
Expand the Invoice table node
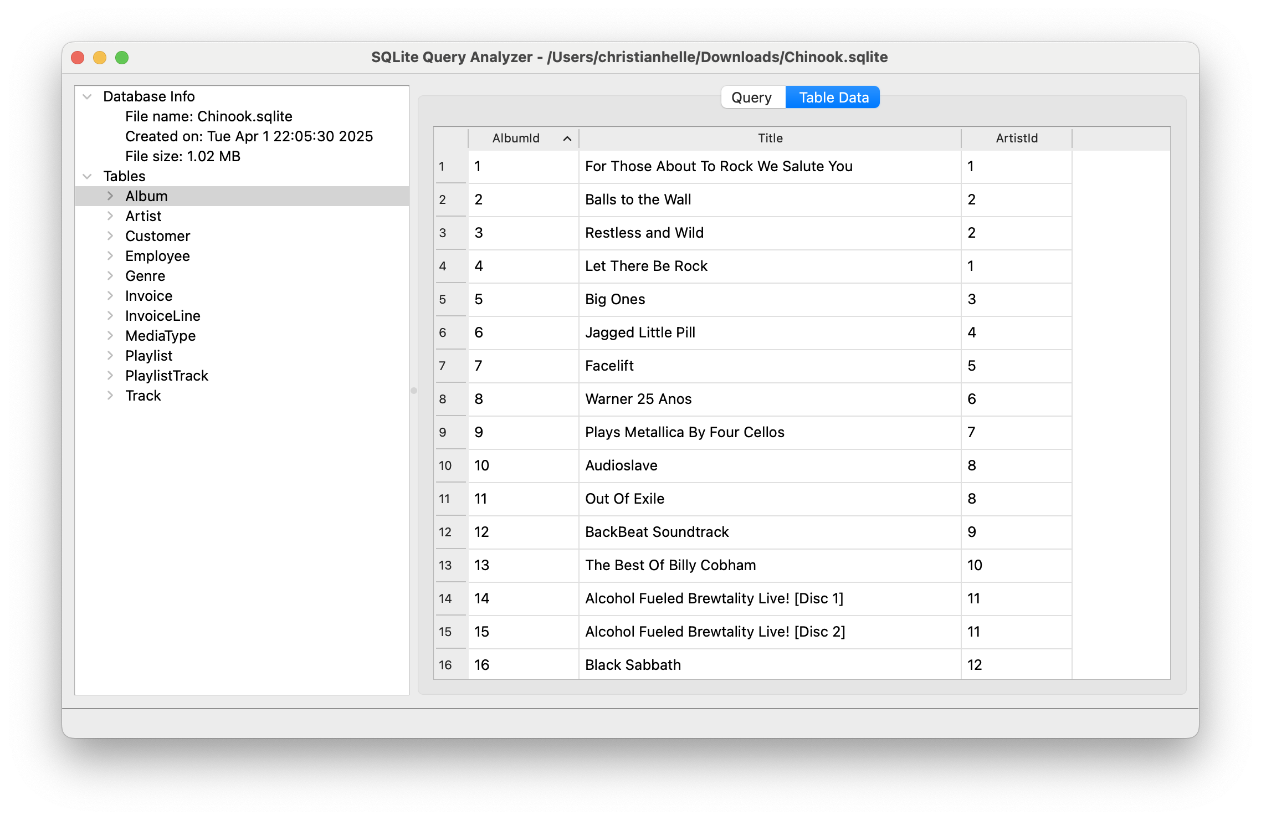[110, 295]
